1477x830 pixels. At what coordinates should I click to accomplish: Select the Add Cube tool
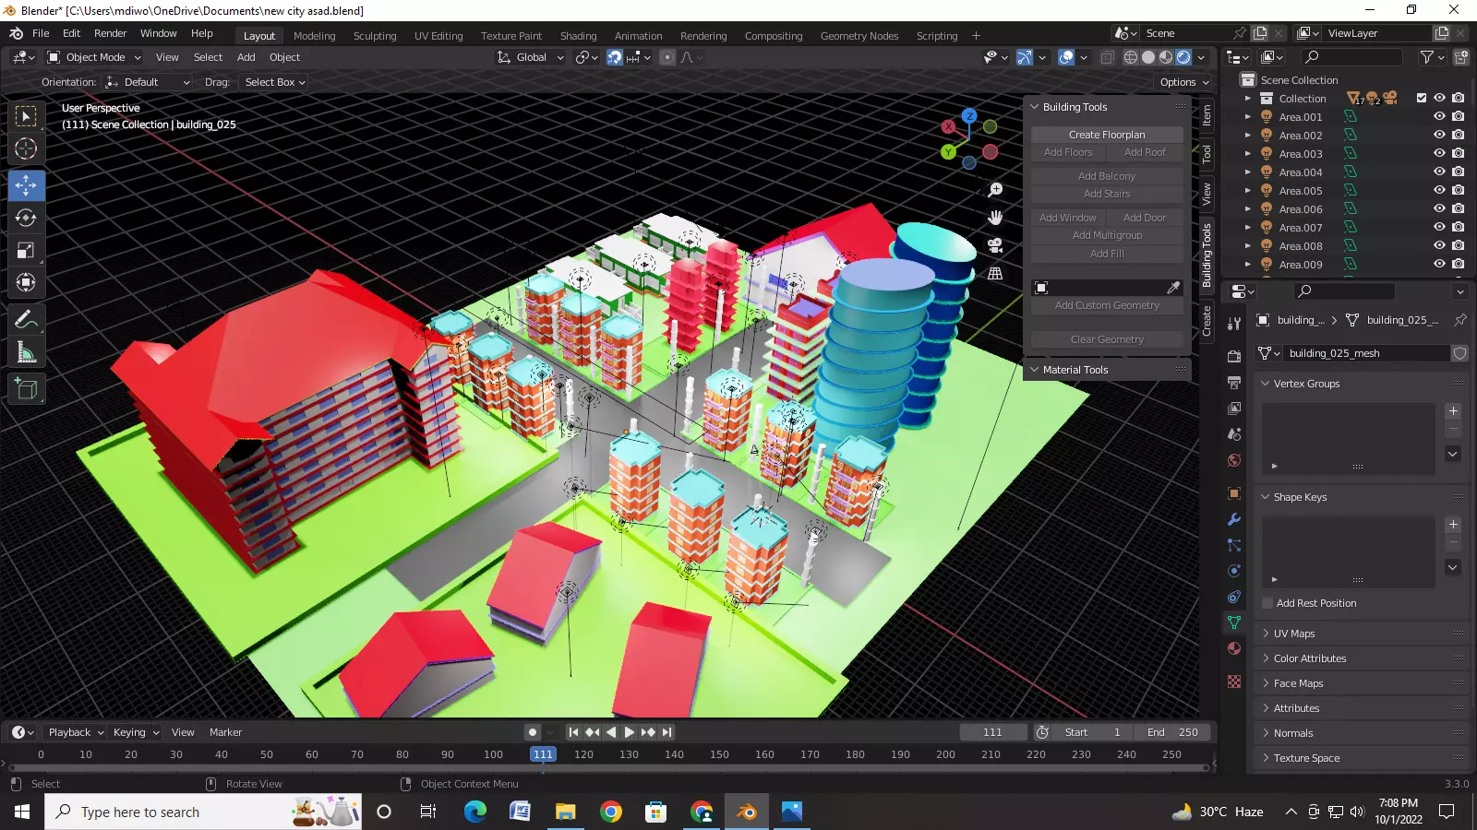(x=26, y=389)
